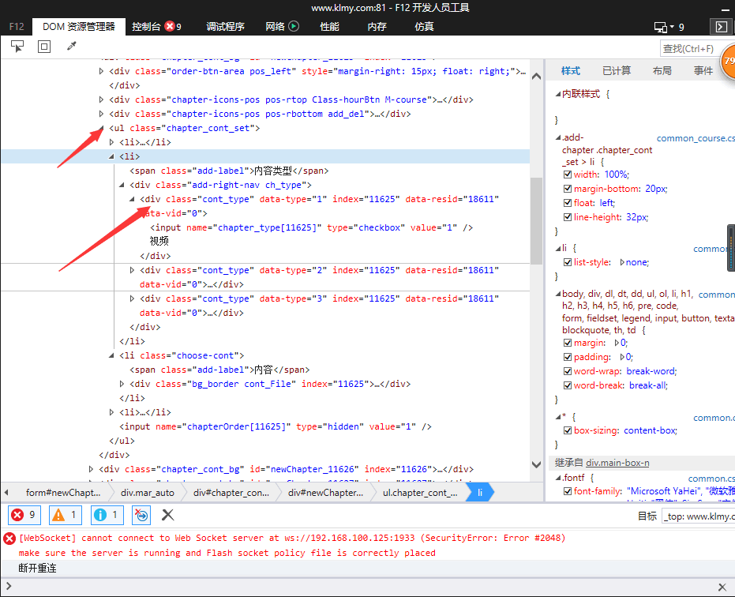
Task: Toggle list-style: none checkbox
Action: [567, 262]
